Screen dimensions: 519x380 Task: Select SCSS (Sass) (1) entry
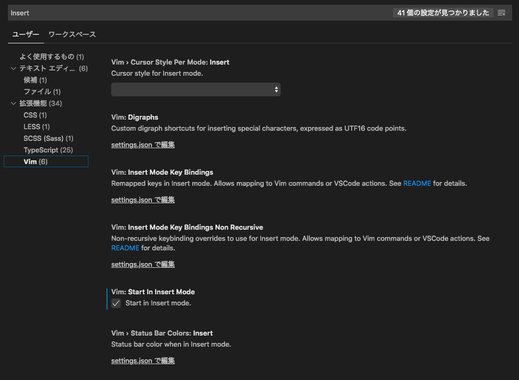pos(48,138)
